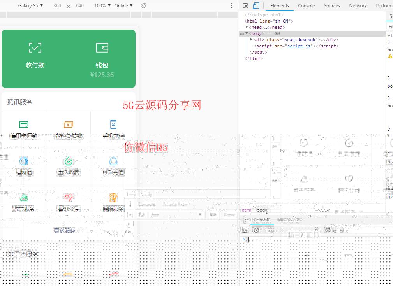Click the 钱包 label
Viewport: 393px width, 286px height.
point(102,65)
